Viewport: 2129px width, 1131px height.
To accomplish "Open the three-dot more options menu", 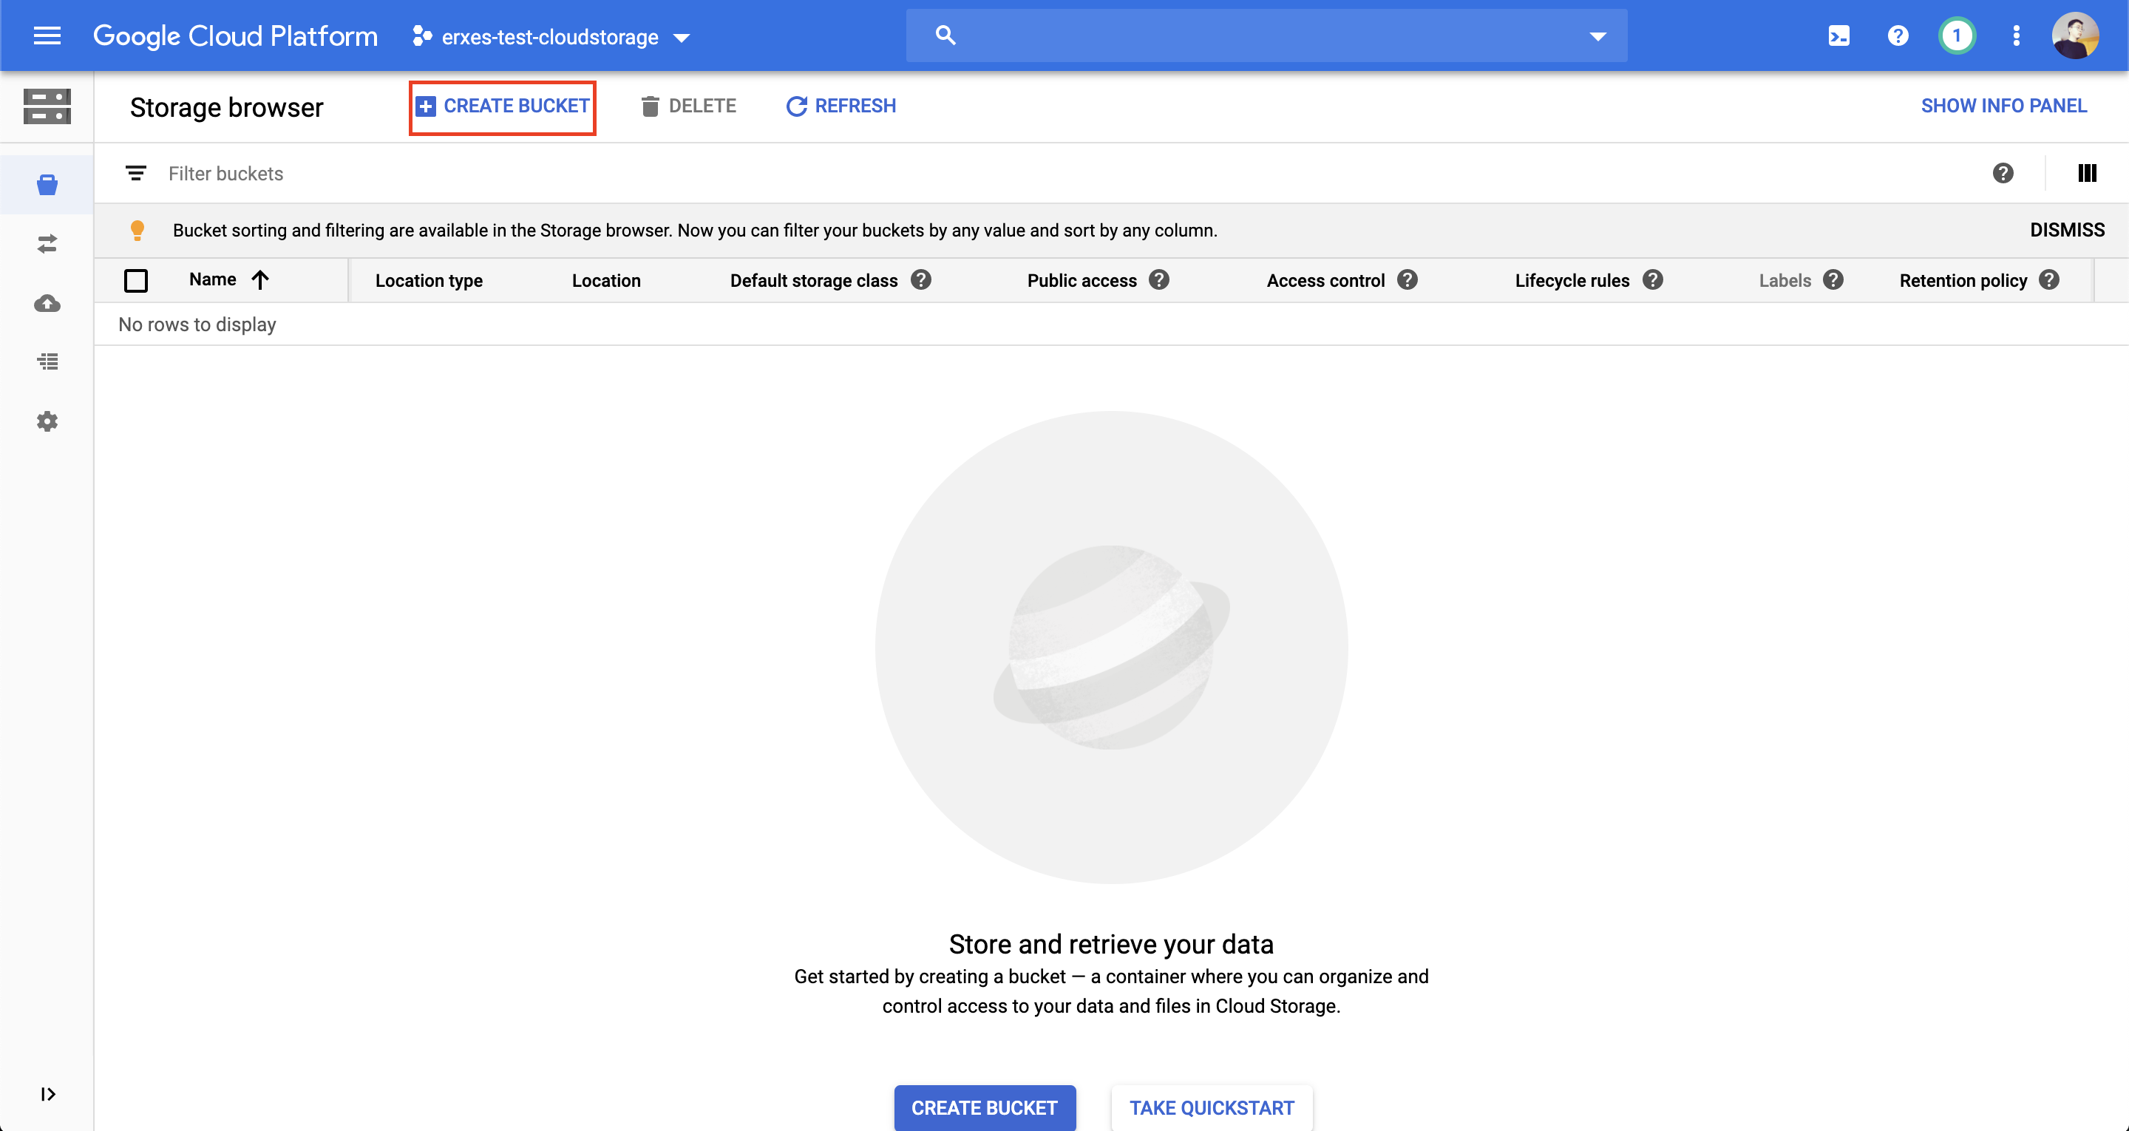I will pos(2016,35).
